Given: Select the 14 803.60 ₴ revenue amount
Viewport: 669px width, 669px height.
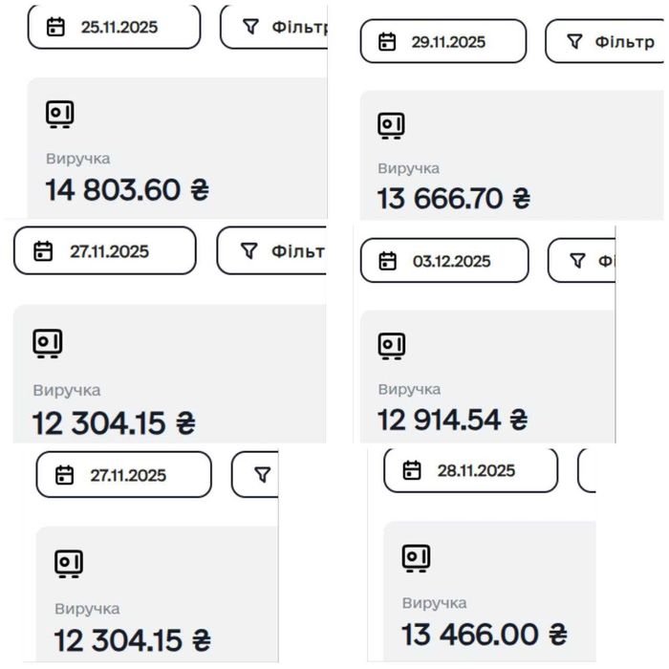Looking at the screenshot, I should pyautogui.click(x=126, y=189).
